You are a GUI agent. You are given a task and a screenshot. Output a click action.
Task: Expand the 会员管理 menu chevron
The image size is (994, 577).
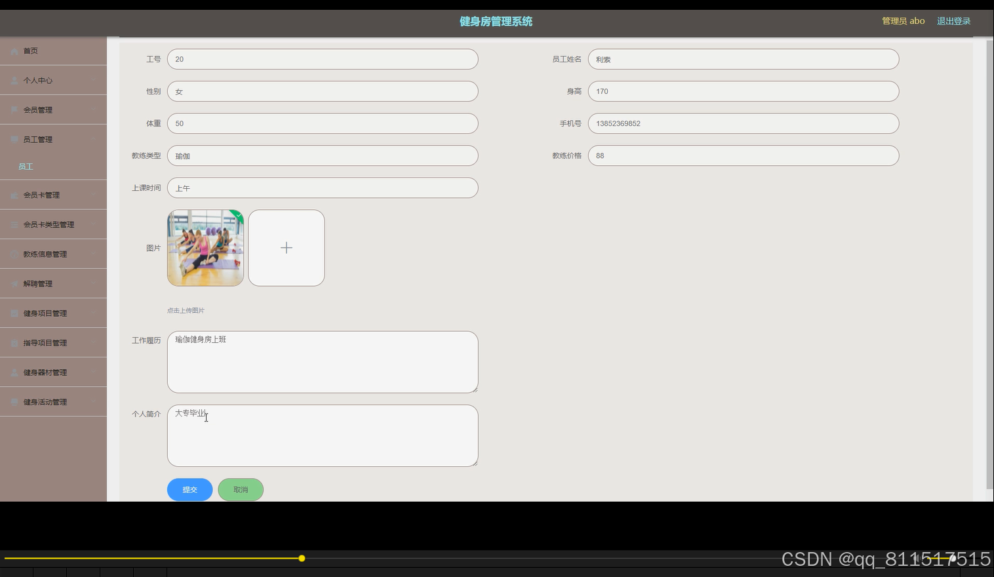pos(94,110)
